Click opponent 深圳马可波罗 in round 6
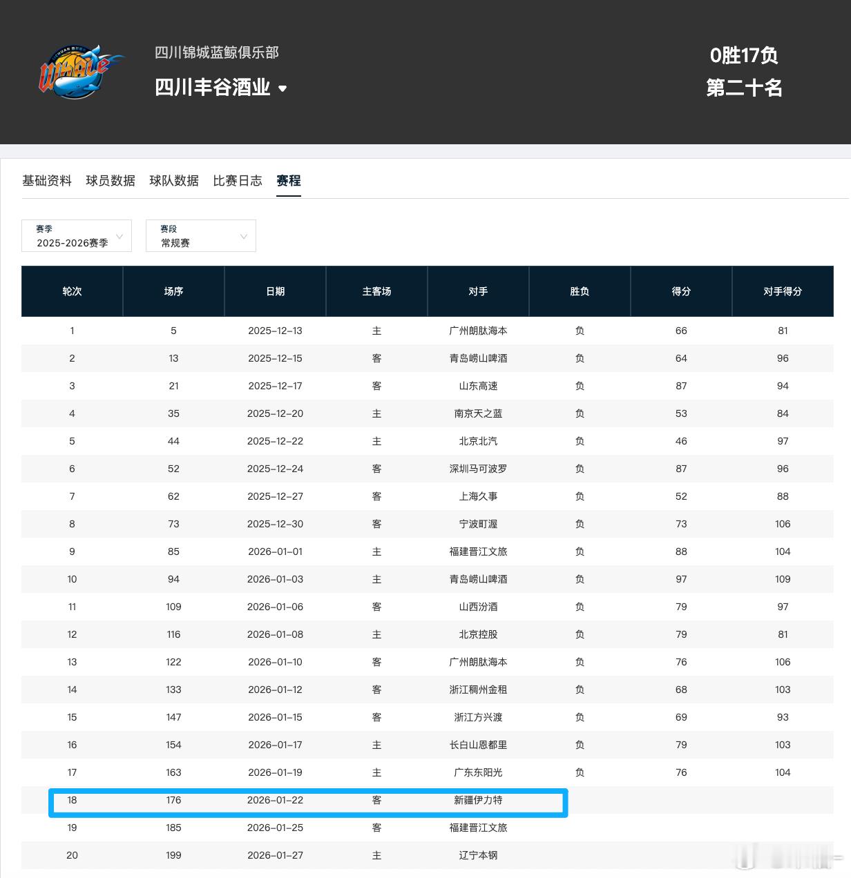The image size is (851, 878). click(478, 469)
